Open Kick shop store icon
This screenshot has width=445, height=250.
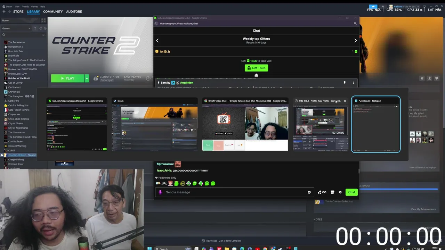(332, 192)
